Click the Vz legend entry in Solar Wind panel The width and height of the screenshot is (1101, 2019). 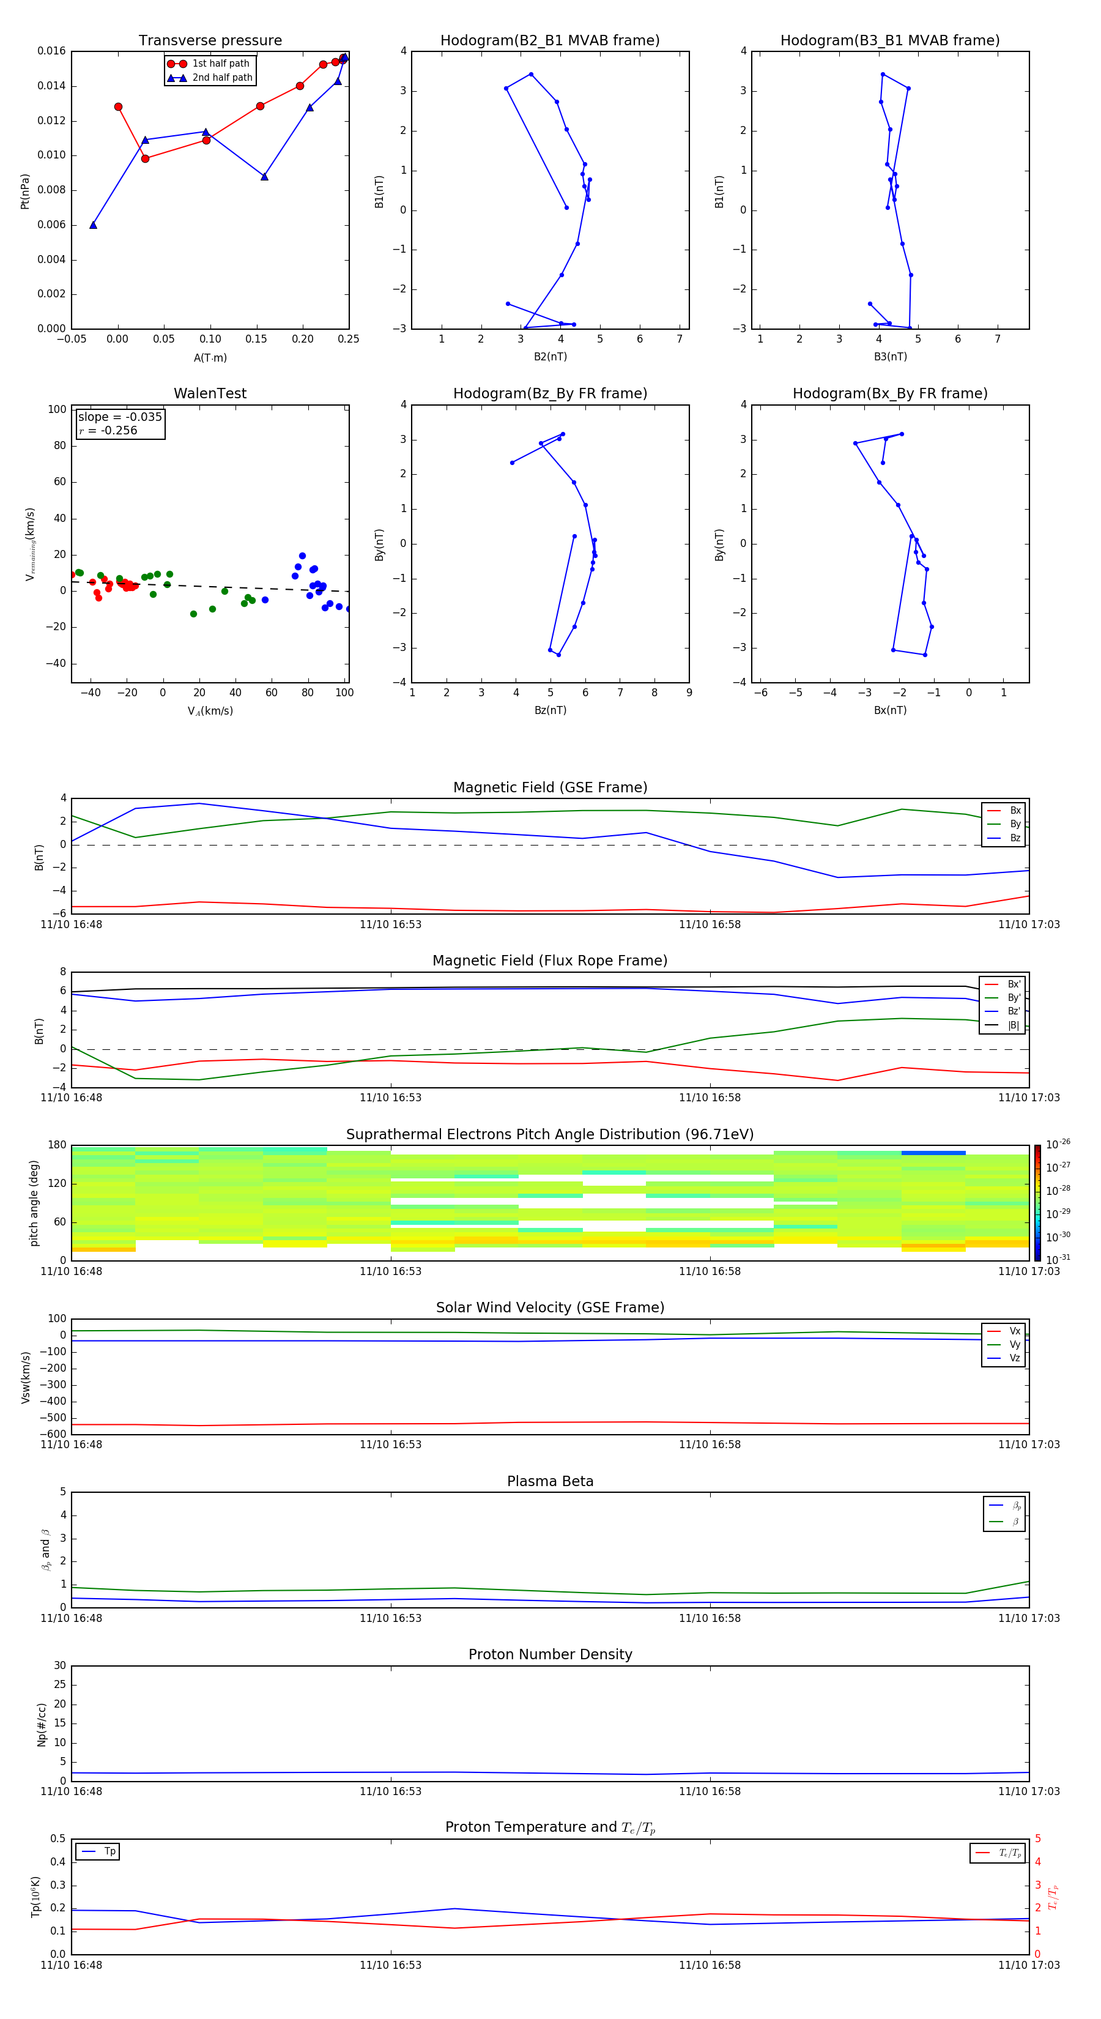coord(1004,1358)
